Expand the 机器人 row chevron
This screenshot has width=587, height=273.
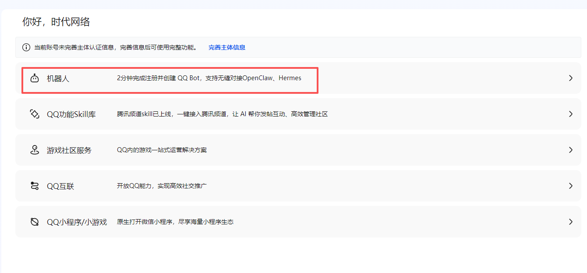point(570,78)
